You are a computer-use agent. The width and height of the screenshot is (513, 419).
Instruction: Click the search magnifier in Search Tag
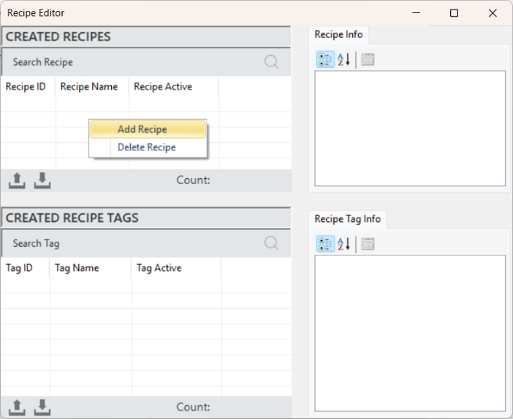(x=272, y=243)
